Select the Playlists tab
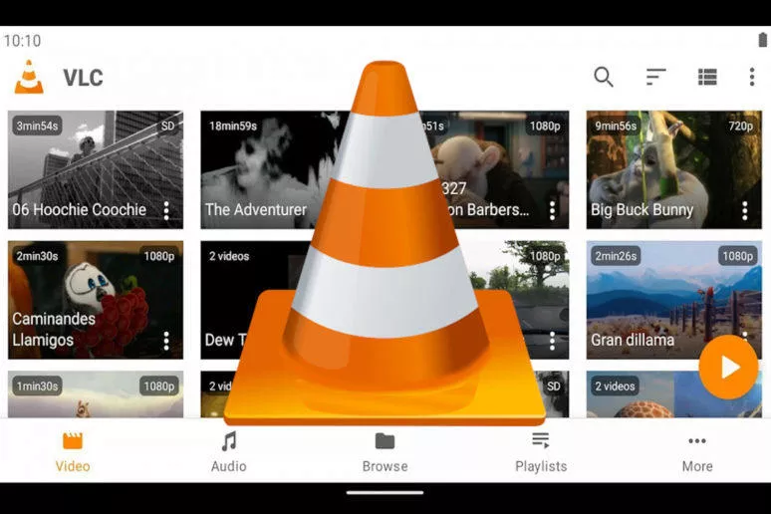771x514 pixels. pyautogui.click(x=541, y=451)
